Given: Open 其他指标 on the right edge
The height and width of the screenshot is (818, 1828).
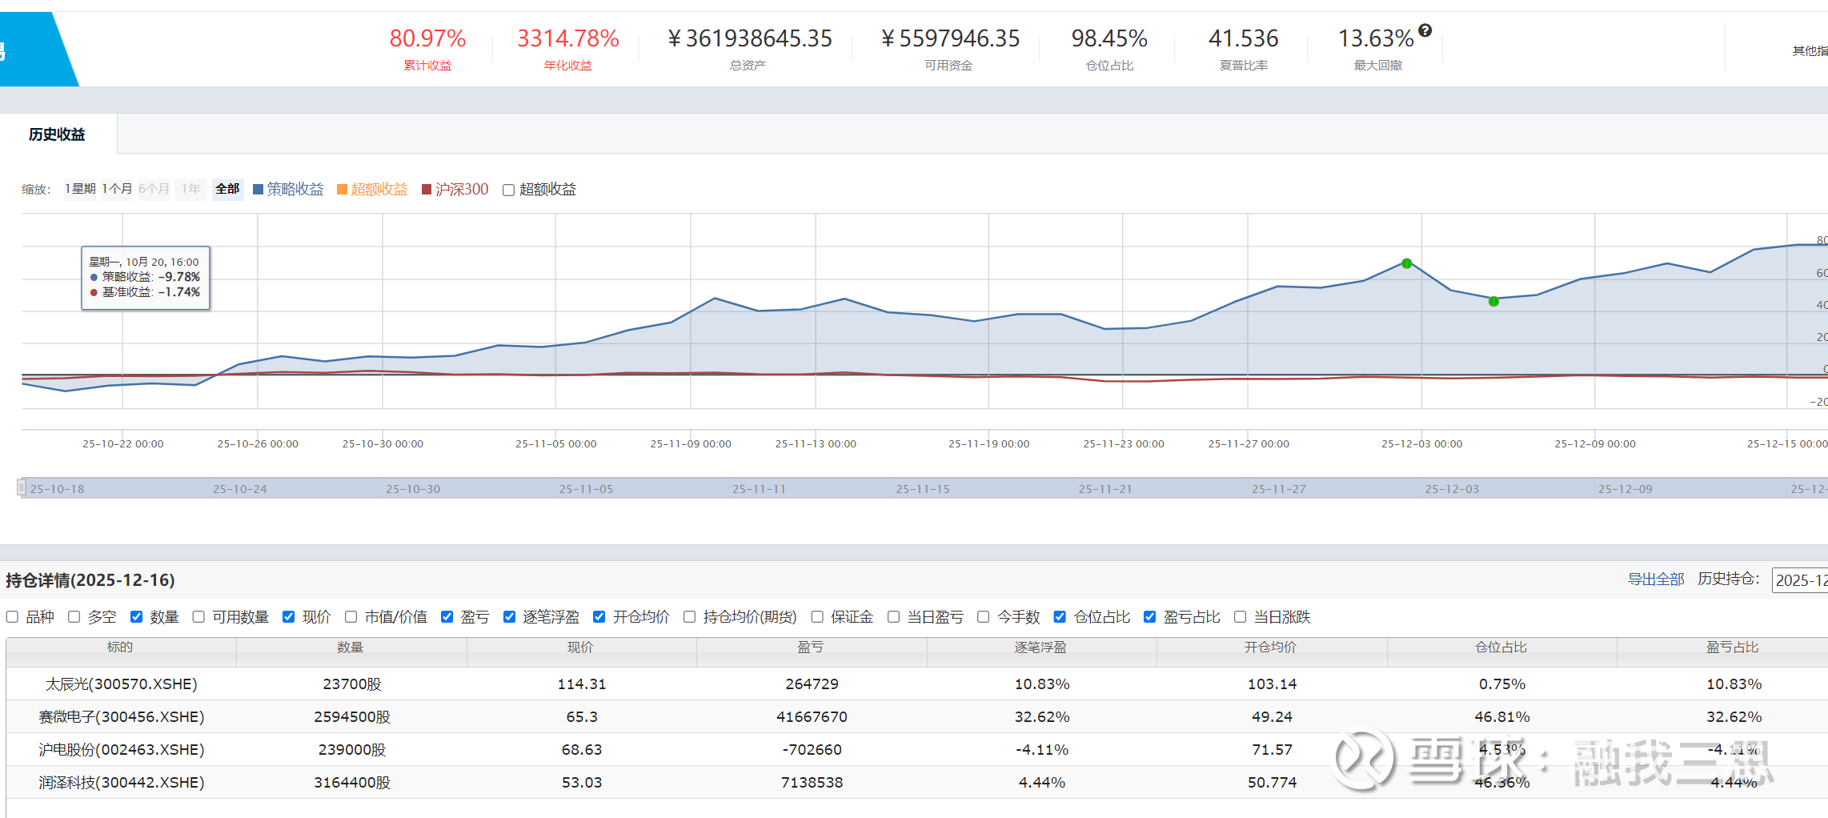Looking at the screenshot, I should click(1810, 51).
